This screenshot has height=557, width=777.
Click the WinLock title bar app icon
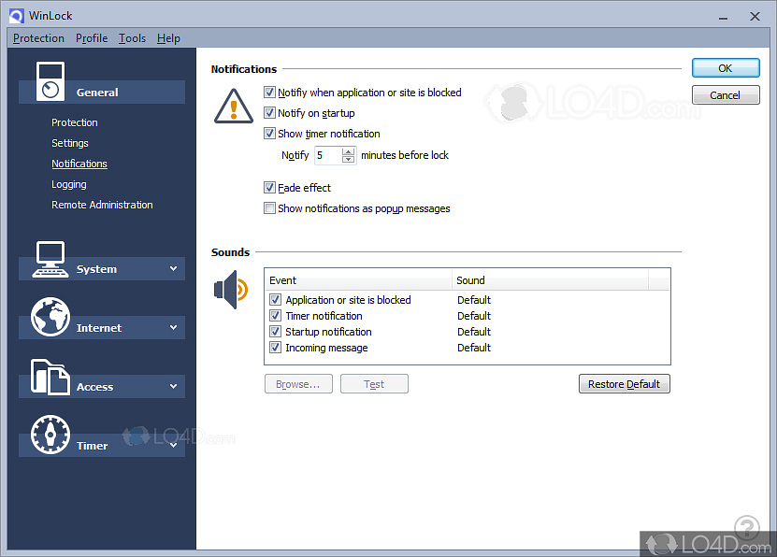[x=16, y=16]
